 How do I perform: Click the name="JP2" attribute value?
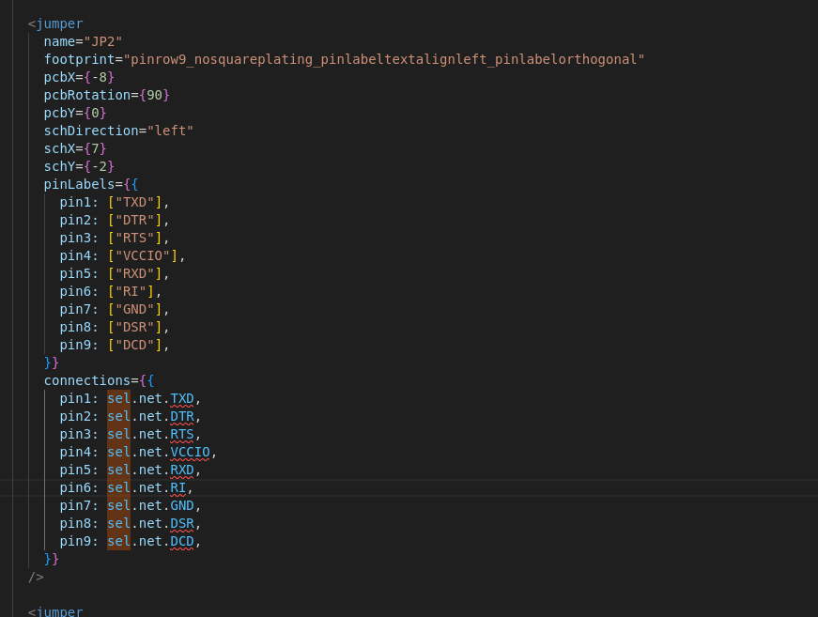point(103,41)
